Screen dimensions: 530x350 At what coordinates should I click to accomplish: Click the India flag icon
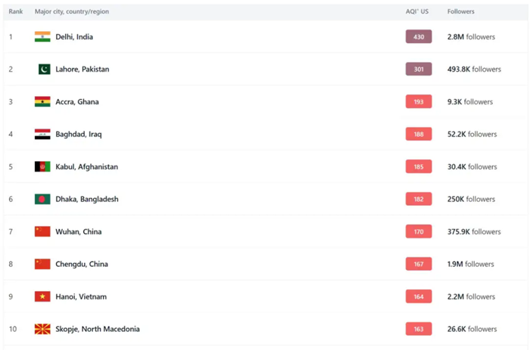click(x=42, y=37)
